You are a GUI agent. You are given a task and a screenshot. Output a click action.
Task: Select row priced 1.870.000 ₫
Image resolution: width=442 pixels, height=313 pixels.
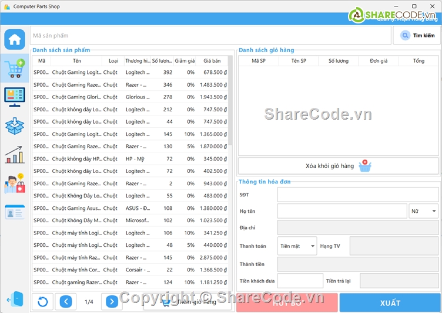pyautogui.click(x=130, y=147)
